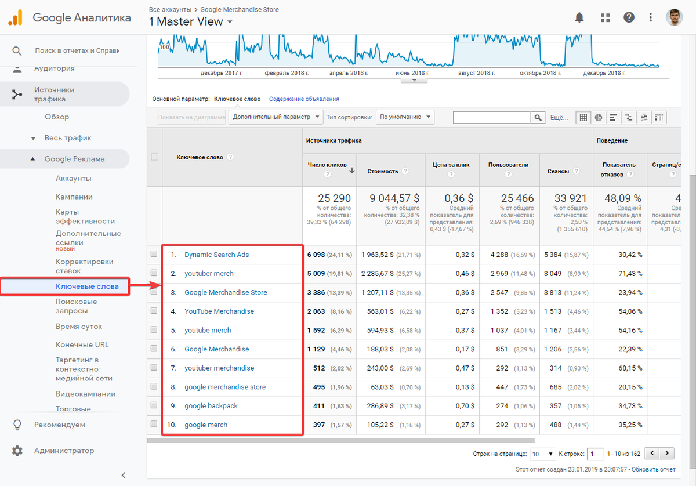696x486 pixels.
Task: Open Ключевые слова in the sidebar
Action: tap(87, 286)
